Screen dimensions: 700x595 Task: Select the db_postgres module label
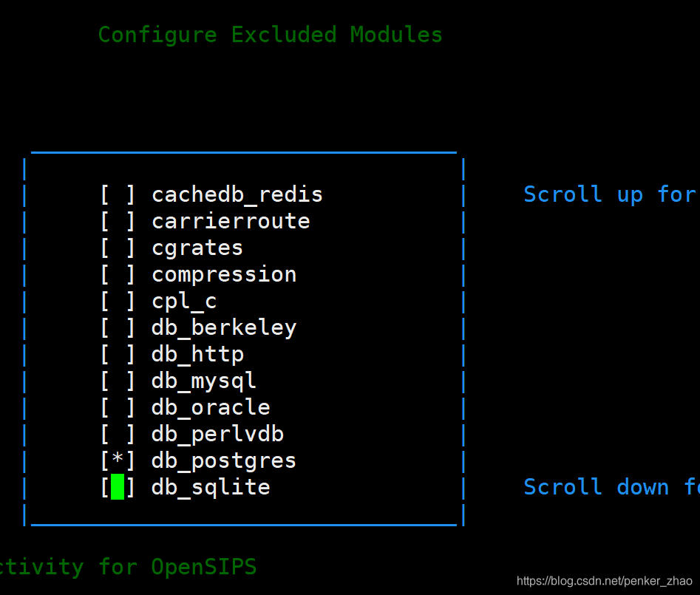[223, 460]
